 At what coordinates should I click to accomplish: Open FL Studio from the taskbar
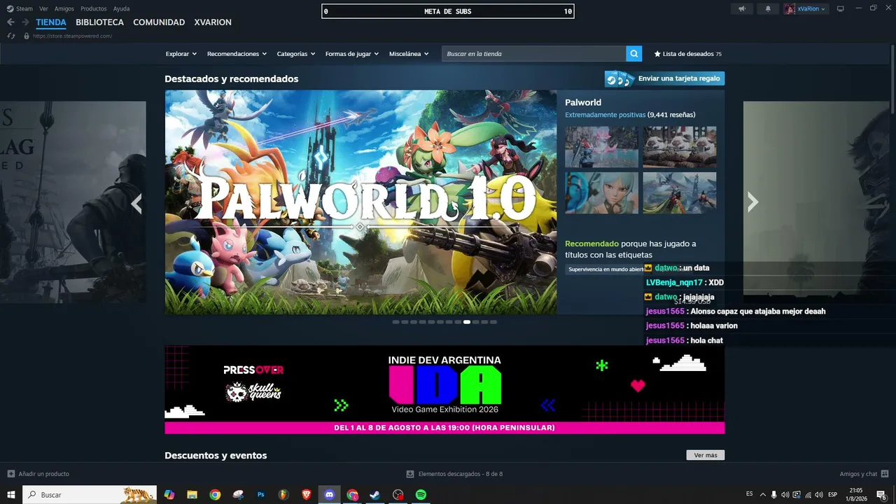click(x=283, y=495)
